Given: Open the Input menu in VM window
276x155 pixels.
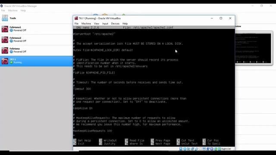Looking at the screenshot, I should [105, 24].
